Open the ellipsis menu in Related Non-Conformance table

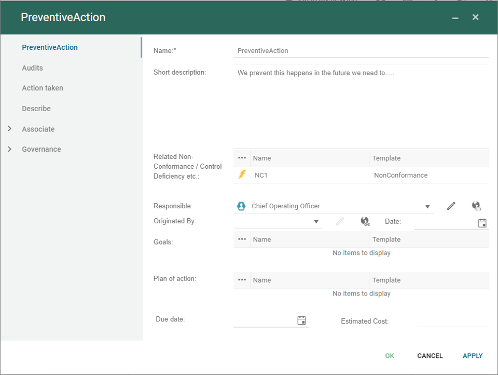click(x=242, y=158)
